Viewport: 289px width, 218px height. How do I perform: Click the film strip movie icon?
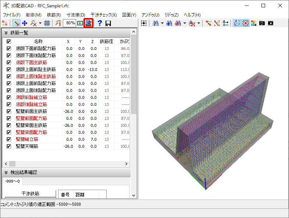(271, 23)
